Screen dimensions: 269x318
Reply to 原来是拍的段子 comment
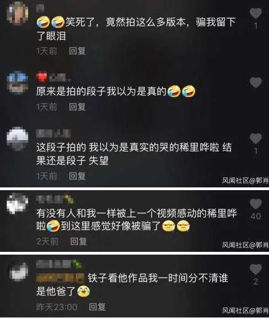pos(77,107)
